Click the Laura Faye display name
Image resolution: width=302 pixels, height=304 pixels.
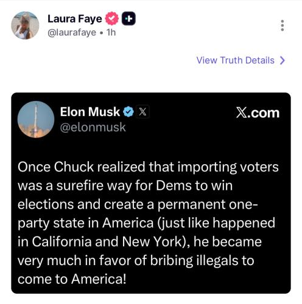click(75, 19)
